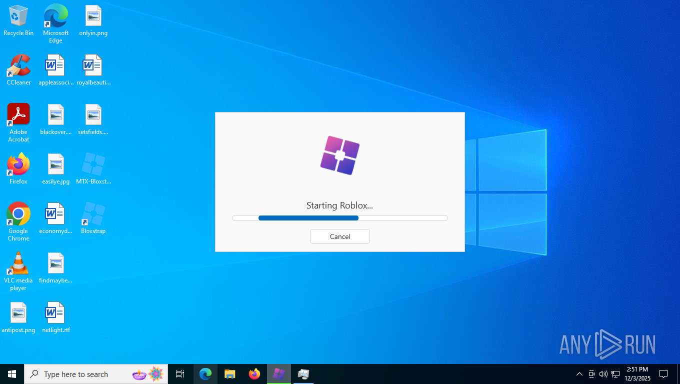This screenshot has height=384, width=680.
Task: Select the royalbeauti... Word document
Action: click(93, 70)
